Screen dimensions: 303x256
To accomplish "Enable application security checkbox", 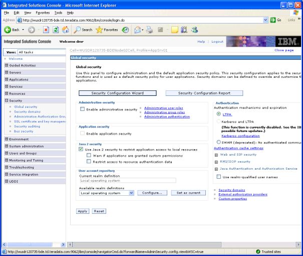I will (82, 133).
